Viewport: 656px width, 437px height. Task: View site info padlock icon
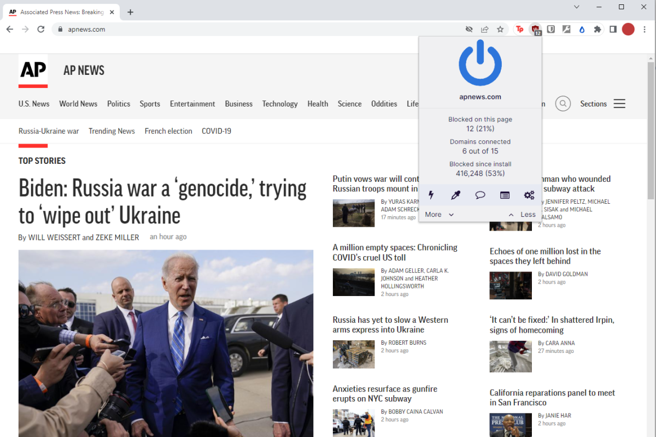coord(61,29)
